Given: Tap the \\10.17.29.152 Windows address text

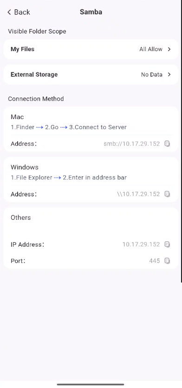Looking at the screenshot, I should coord(138,194).
